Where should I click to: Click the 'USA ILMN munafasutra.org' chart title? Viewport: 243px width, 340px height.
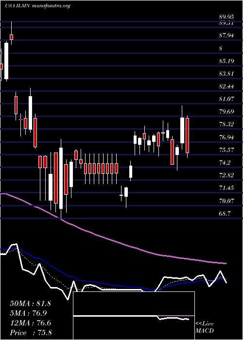(37, 6)
